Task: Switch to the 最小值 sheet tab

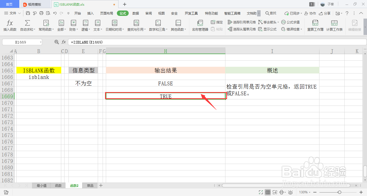Action: tap(42, 185)
